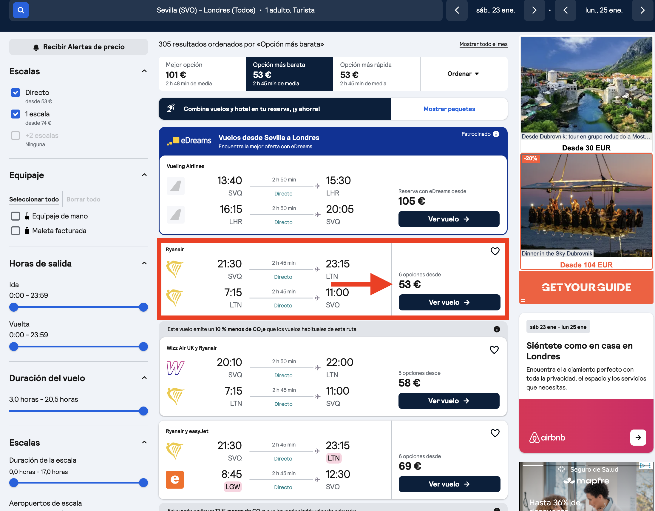
Task: Click Ver vuelo for Ryanair 53 € flight
Action: click(x=449, y=302)
